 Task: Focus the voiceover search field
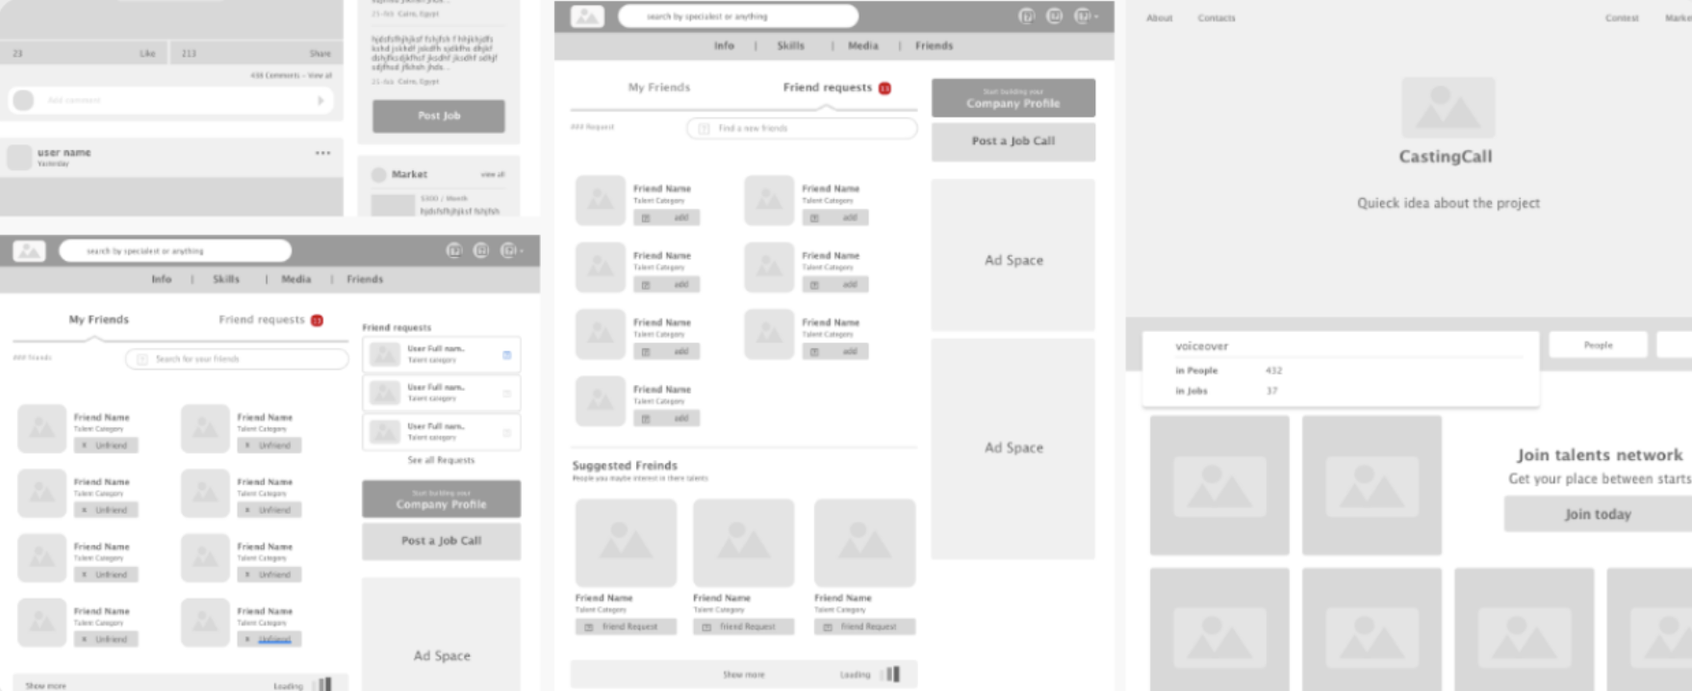[x=1348, y=345]
